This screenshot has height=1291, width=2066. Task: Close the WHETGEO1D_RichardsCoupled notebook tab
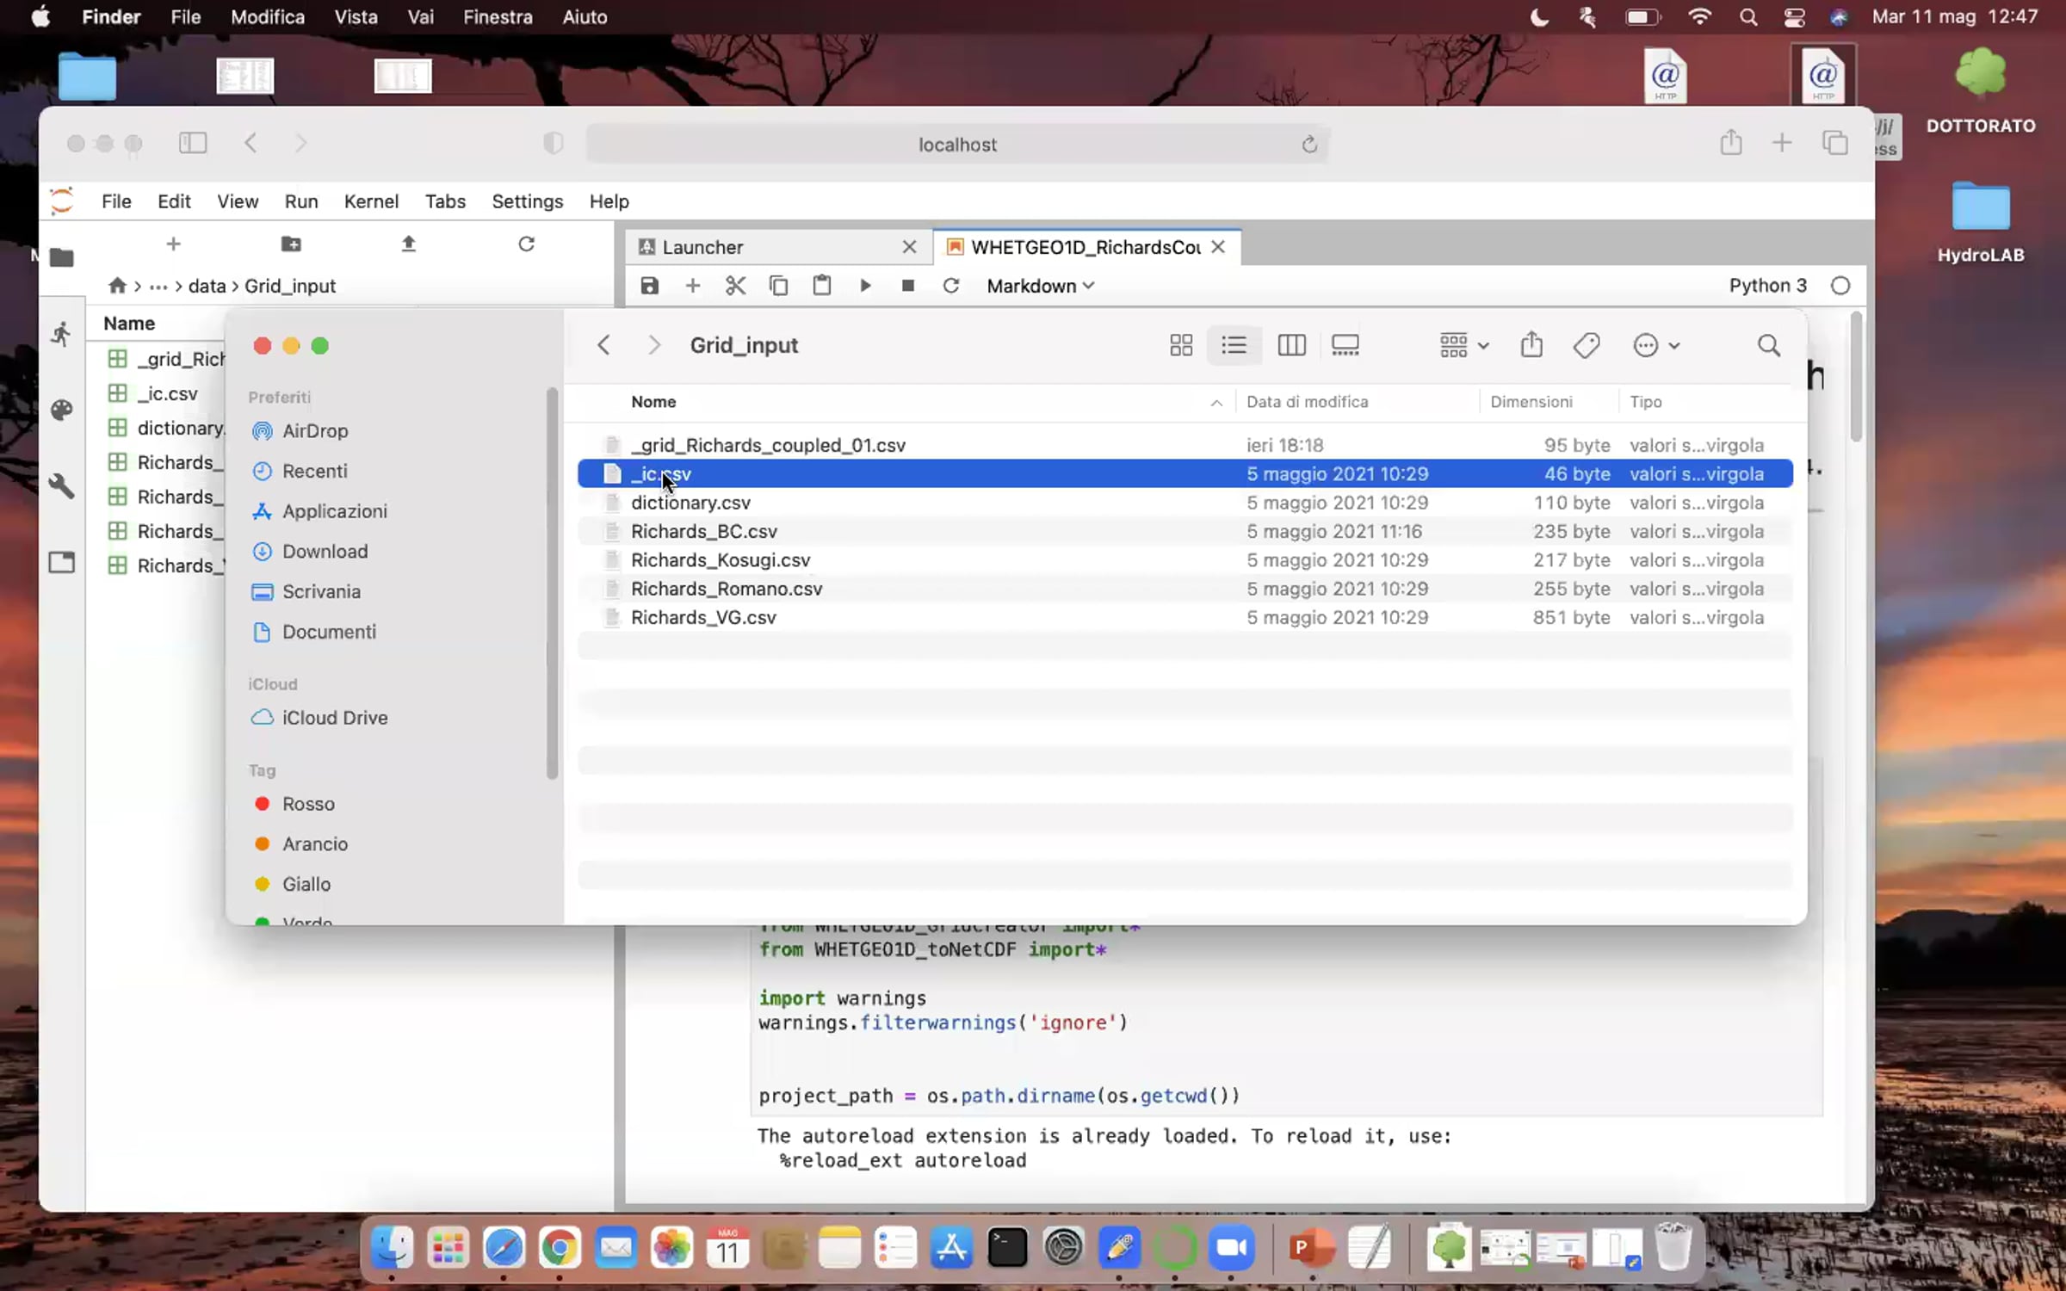coord(1218,247)
